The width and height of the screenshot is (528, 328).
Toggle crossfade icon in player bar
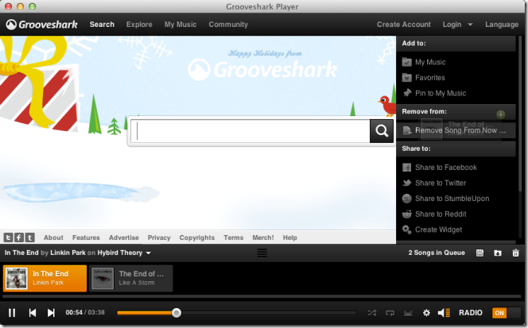408,313
